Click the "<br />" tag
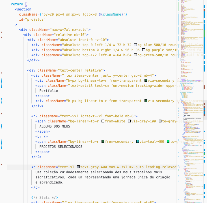This screenshot has width=207, height=203. pyautogui.click(x=42, y=137)
